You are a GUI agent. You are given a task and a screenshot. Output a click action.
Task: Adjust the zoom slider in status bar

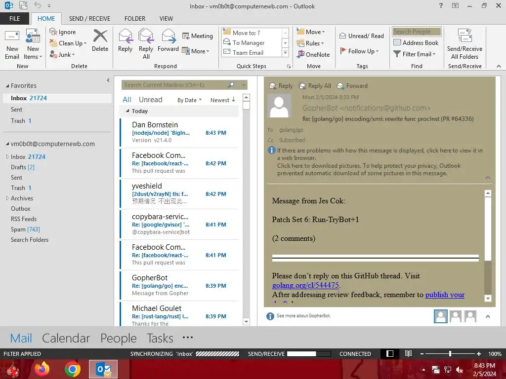coord(450,353)
